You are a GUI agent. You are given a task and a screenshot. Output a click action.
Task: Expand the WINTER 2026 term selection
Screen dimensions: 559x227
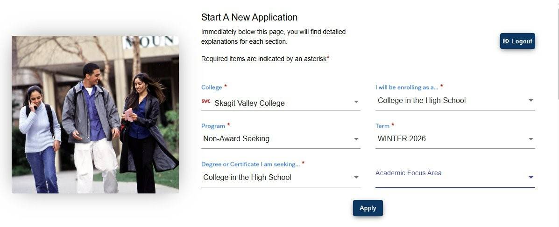point(448,139)
